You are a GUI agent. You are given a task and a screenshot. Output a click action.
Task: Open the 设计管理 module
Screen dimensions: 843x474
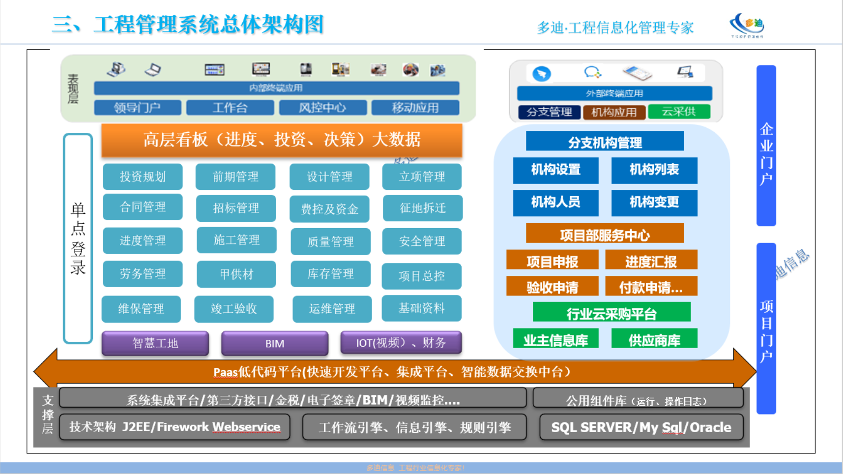pyautogui.click(x=329, y=177)
